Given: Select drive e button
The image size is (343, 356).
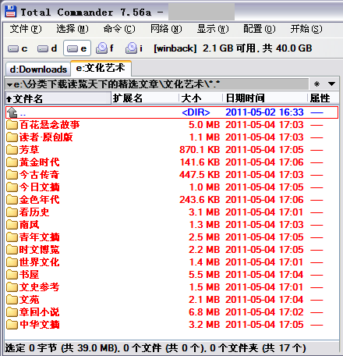Looking at the screenshot, I should tap(77, 48).
